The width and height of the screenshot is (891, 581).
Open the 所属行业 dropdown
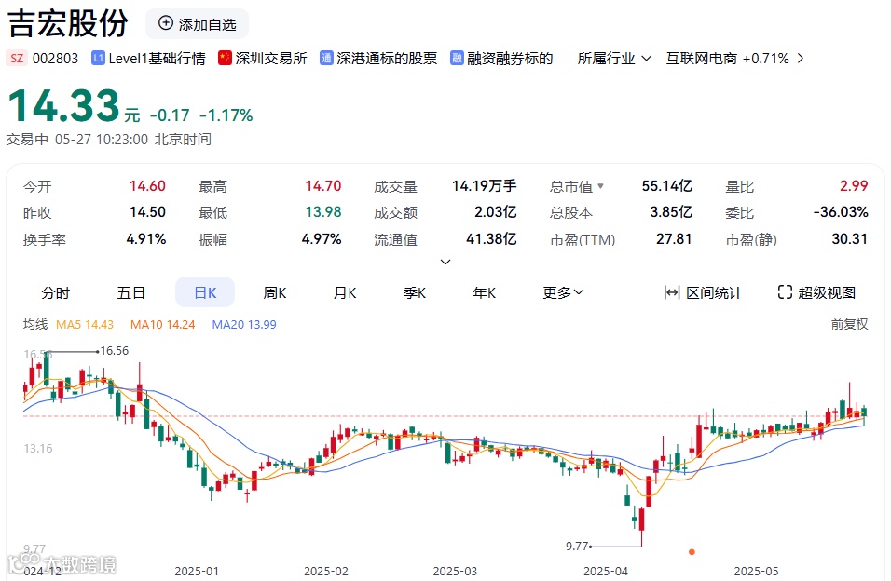613,59
